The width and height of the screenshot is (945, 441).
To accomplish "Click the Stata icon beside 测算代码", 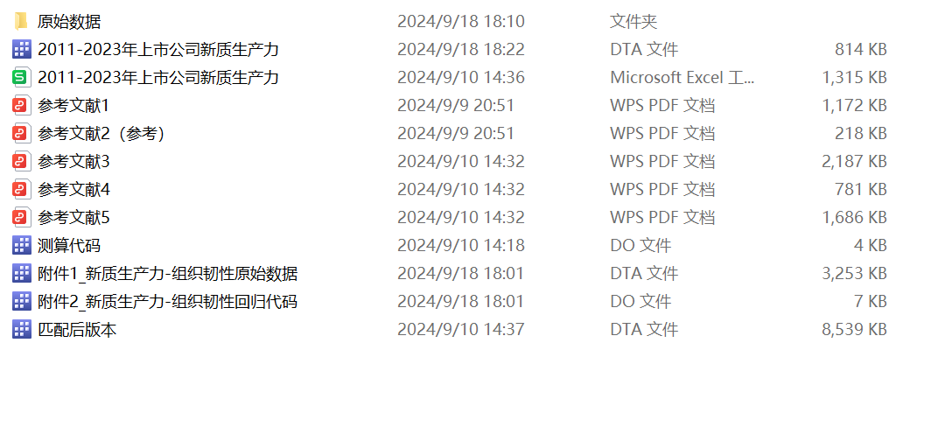I will [x=22, y=246].
